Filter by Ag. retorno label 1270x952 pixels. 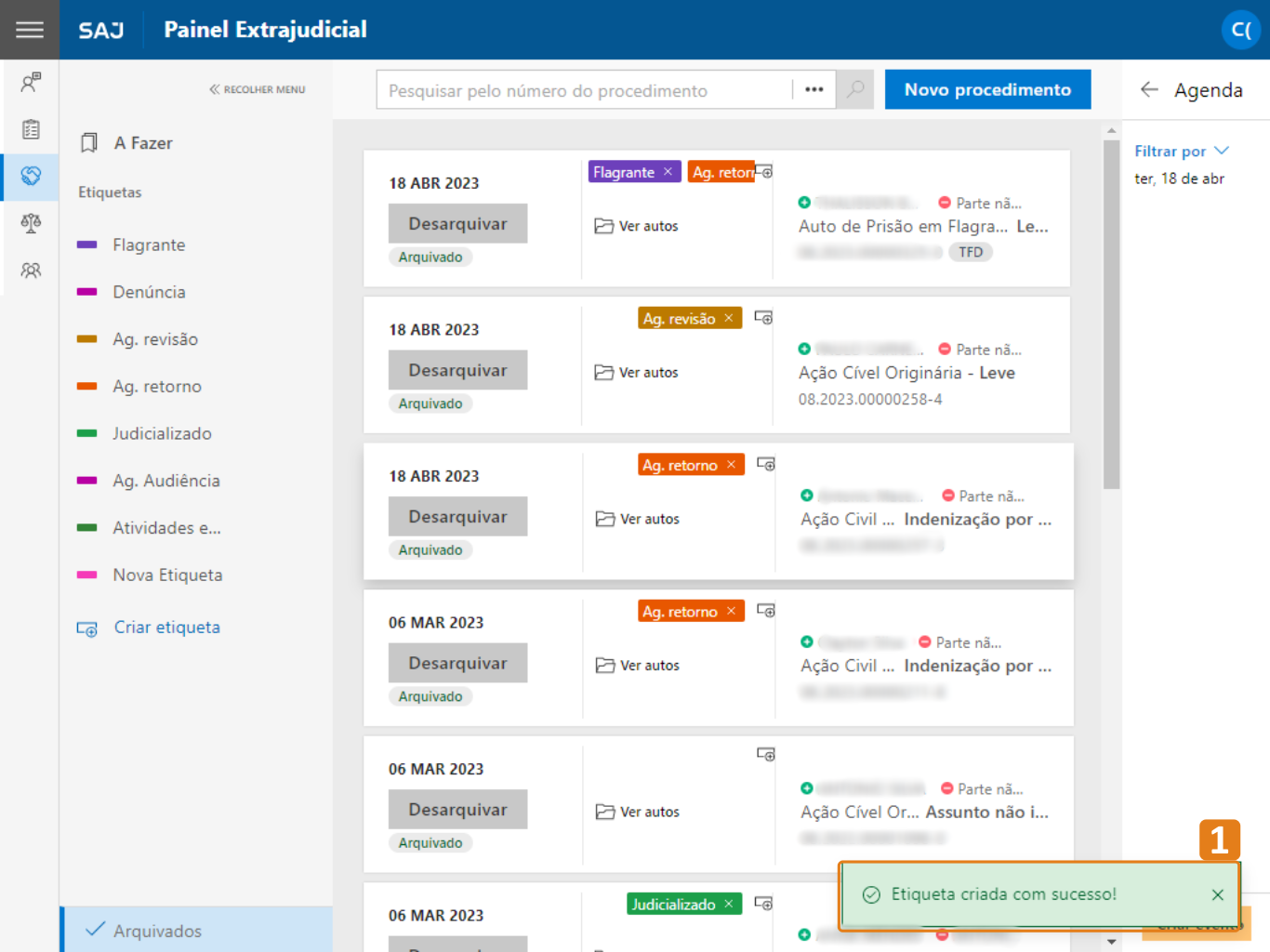pyautogui.click(x=156, y=387)
